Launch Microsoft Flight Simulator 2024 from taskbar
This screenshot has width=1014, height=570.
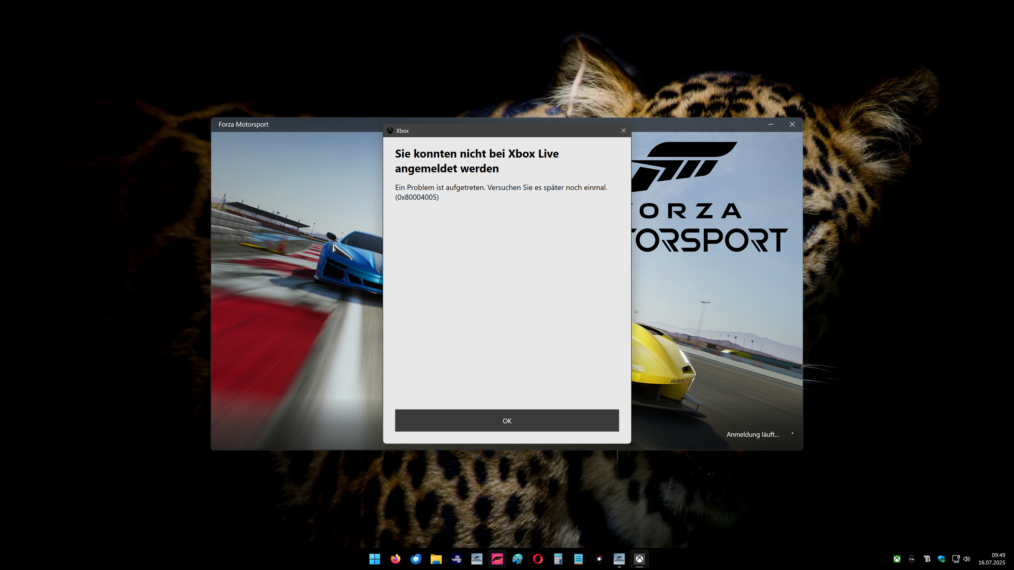tap(457, 559)
